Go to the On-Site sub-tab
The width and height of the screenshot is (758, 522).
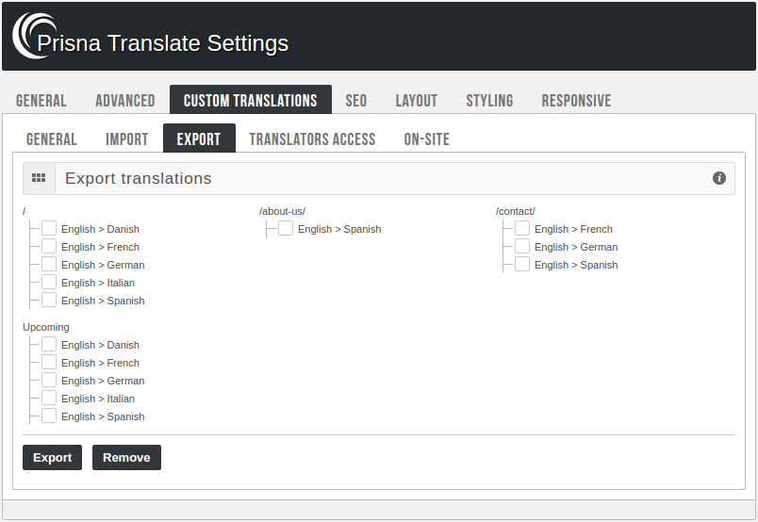[427, 139]
